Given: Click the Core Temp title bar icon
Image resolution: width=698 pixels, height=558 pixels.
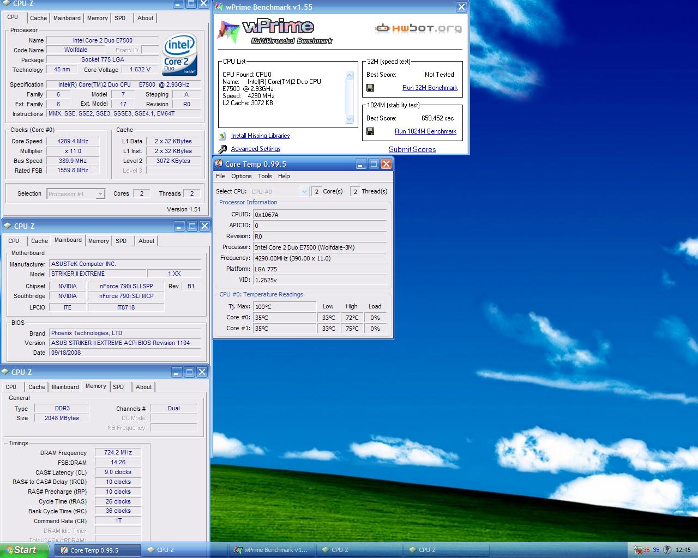Looking at the screenshot, I should (x=219, y=164).
